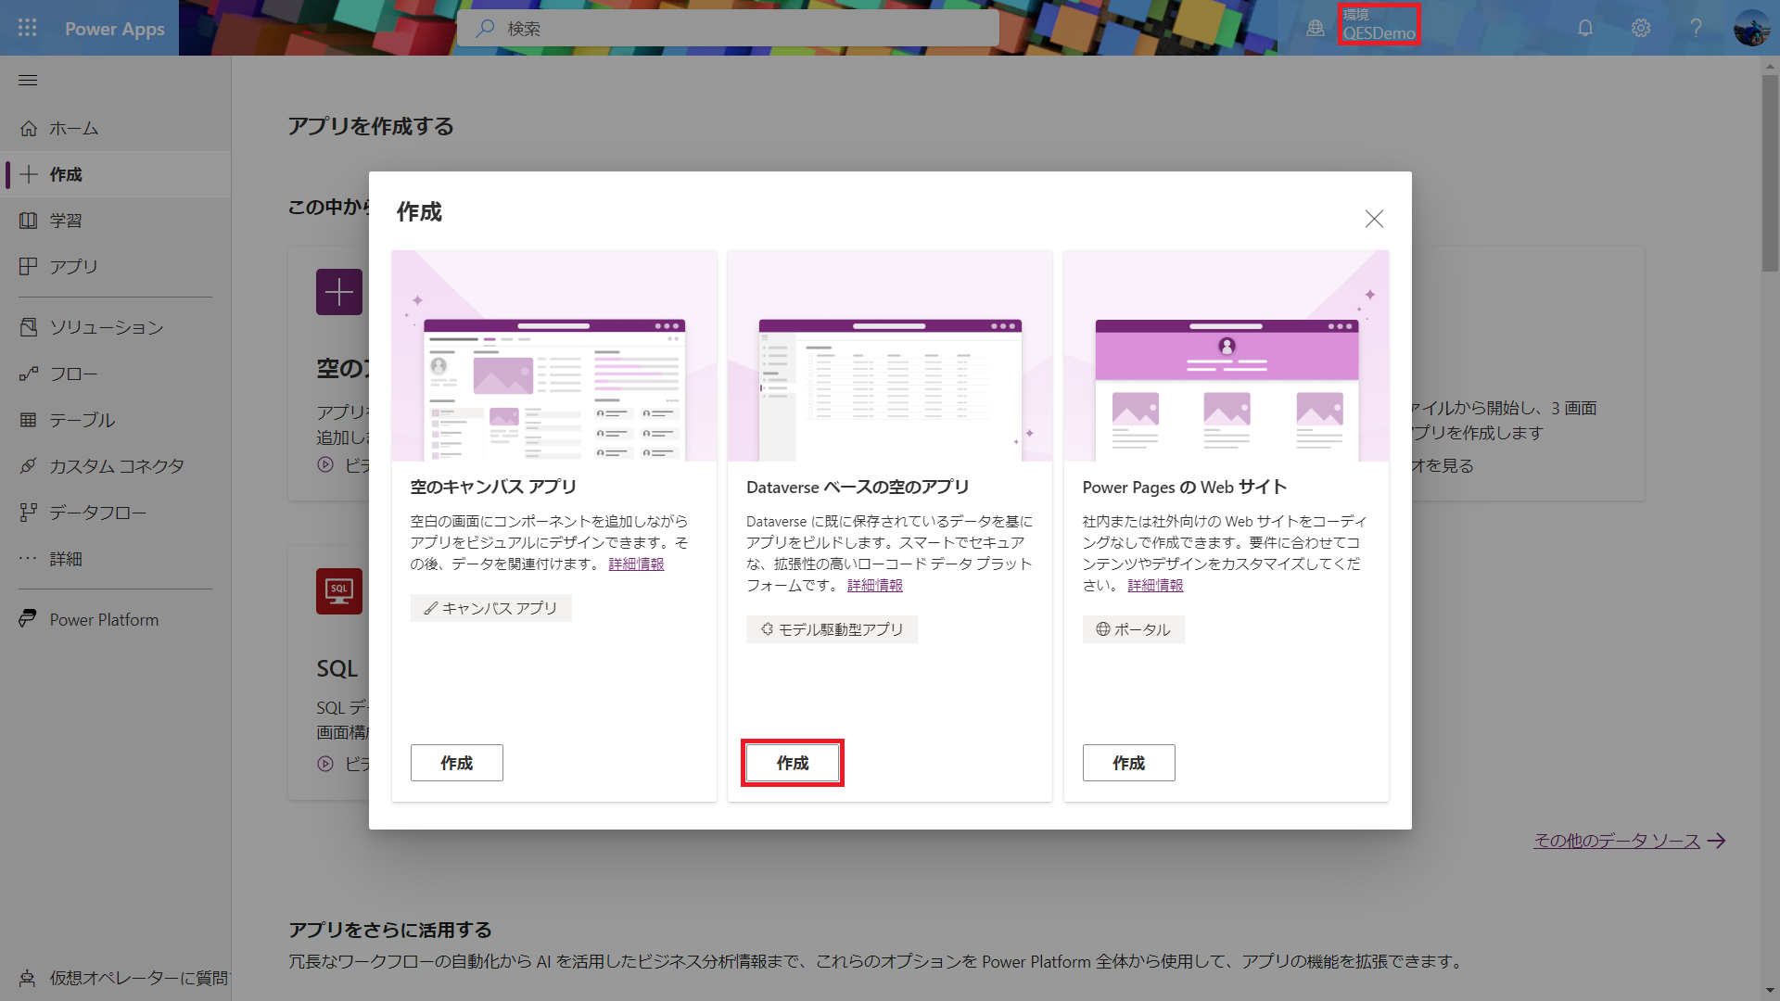Open the user account avatar
1780x1001 pixels.
1752,28
